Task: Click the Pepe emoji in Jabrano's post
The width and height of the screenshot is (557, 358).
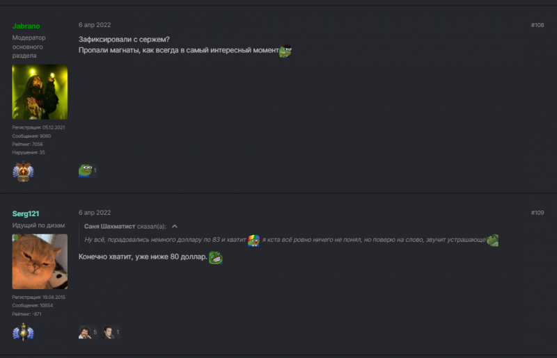Action: (x=285, y=51)
